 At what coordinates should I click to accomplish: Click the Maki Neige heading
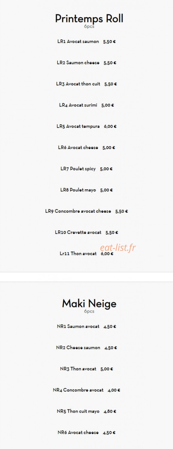pyautogui.click(x=89, y=304)
